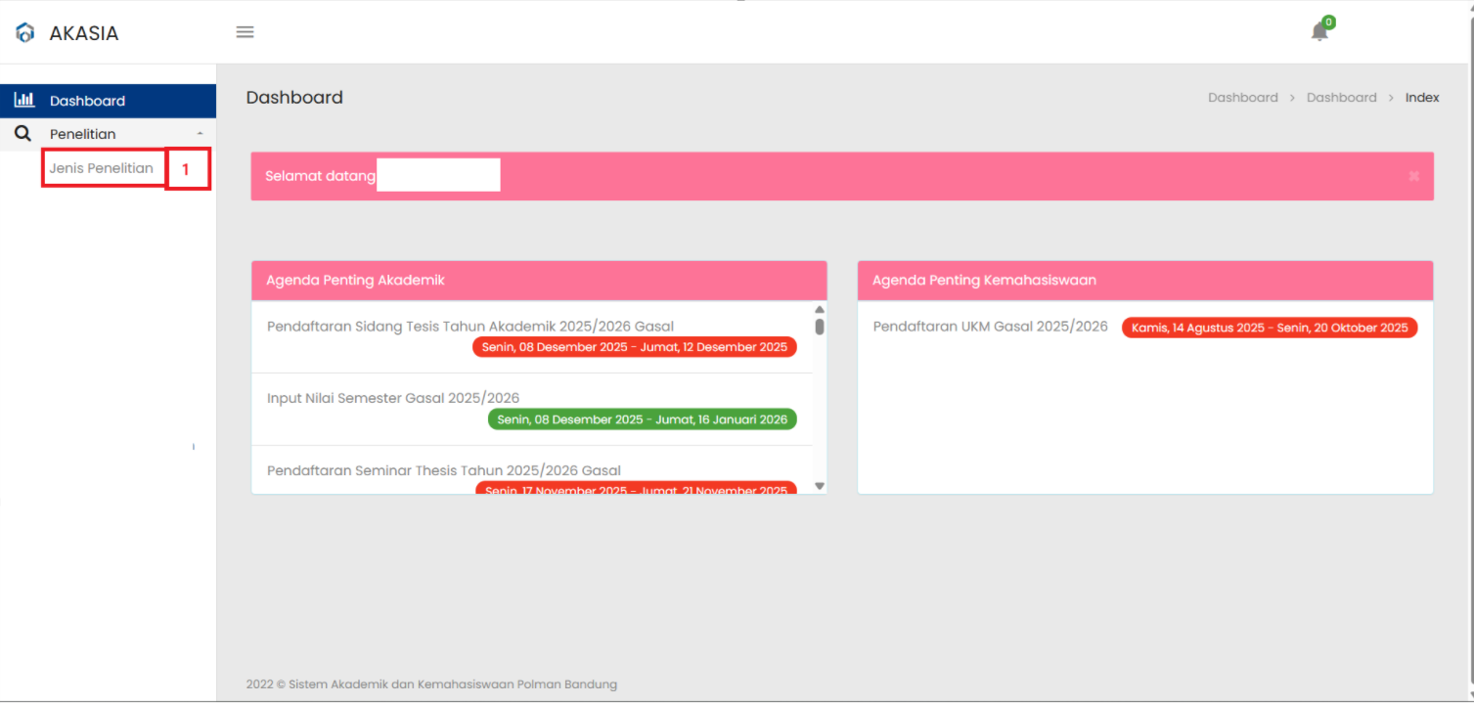Image resolution: width=1474 pixels, height=704 pixels.
Task: Click the Agenda Akademik scrollbar thumb
Action: pyautogui.click(x=820, y=327)
